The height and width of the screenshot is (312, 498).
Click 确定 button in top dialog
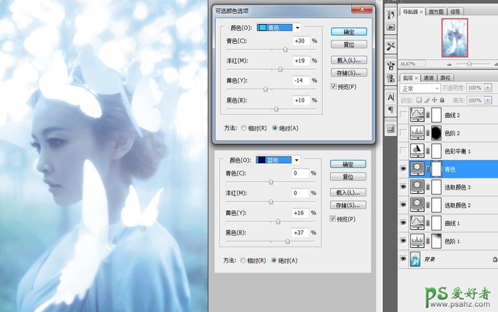coord(349,32)
